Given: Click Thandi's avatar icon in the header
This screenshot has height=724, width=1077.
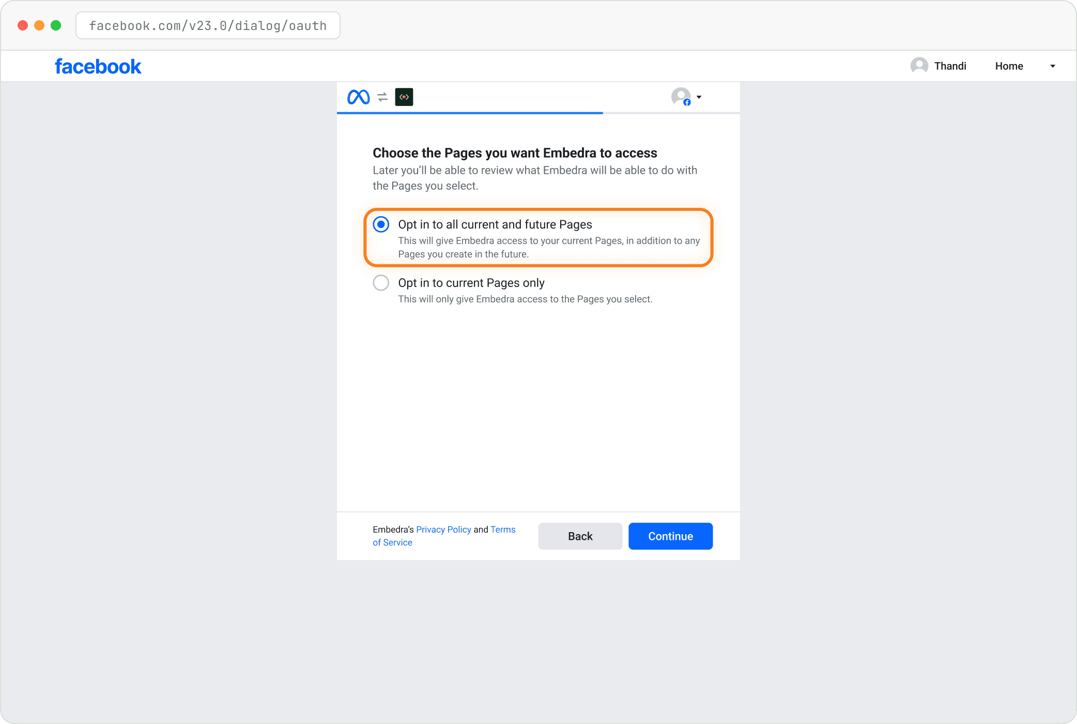Looking at the screenshot, I should coord(919,66).
